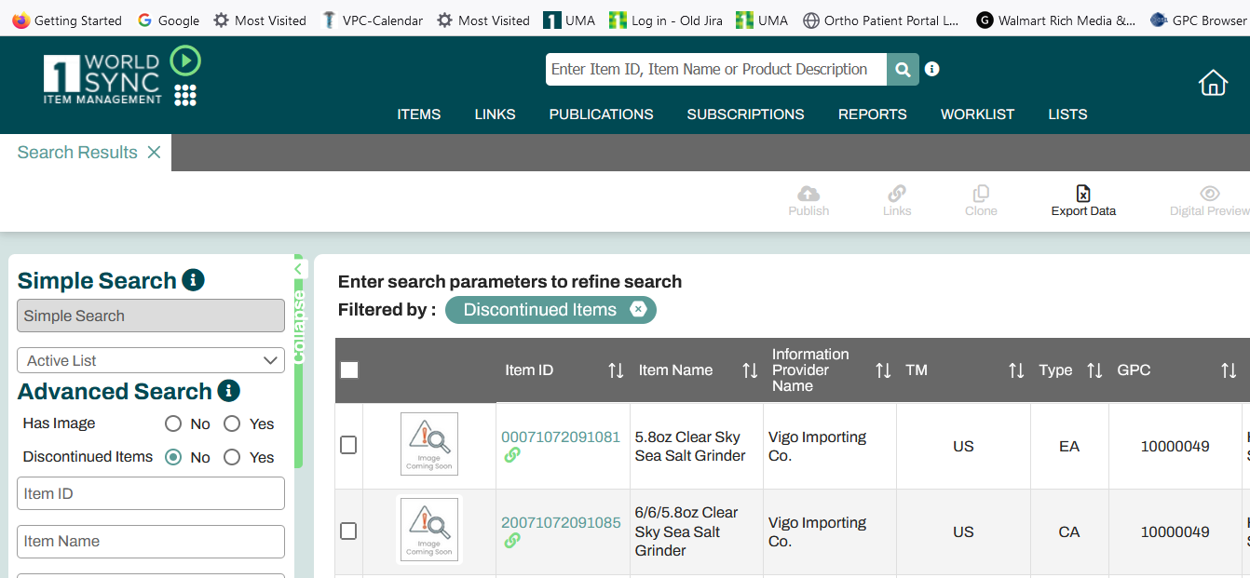Click the Simple Search input field
Image resolution: width=1250 pixels, height=578 pixels.
pos(151,316)
